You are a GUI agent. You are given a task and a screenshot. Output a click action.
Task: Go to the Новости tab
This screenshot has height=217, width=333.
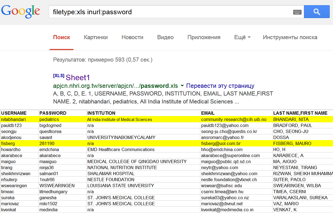point(132,37)
